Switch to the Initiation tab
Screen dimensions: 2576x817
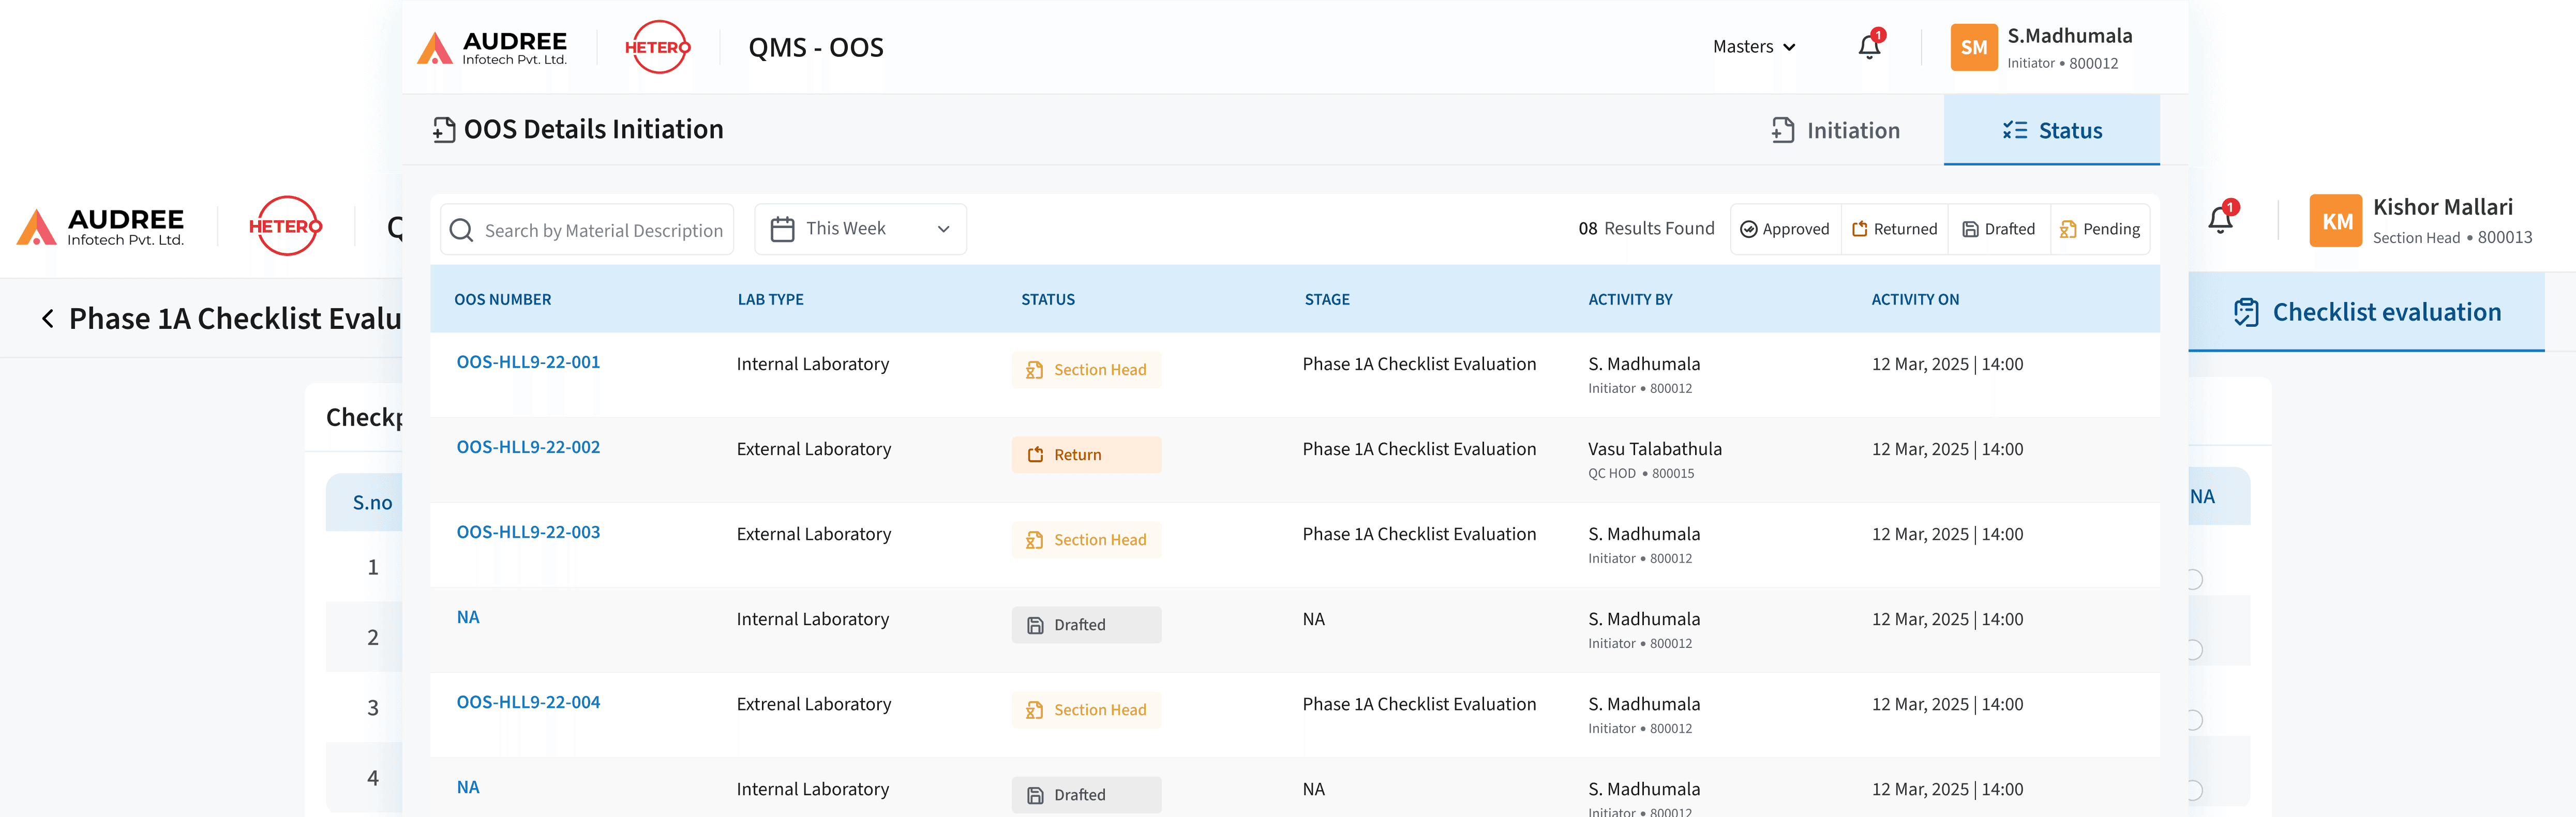1836,130
